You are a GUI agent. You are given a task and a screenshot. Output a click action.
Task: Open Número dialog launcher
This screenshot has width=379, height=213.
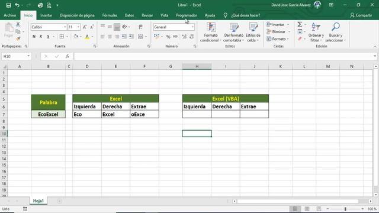(195, 46)
